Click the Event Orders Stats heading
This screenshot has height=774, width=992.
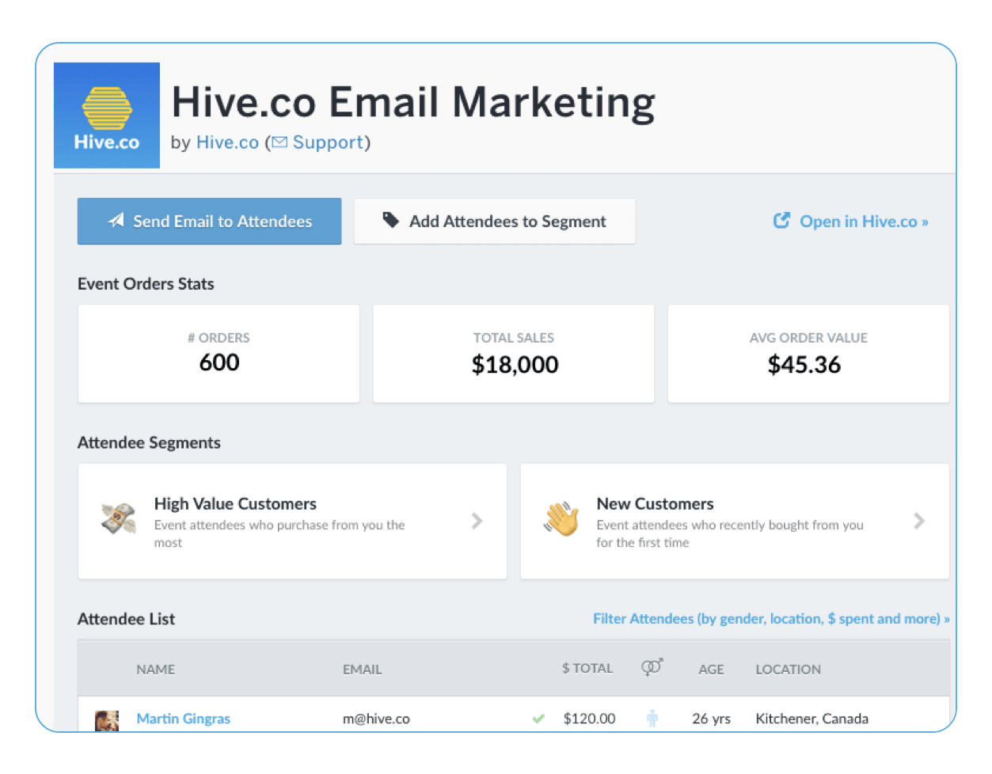pyautogui.click(x=146, y=284)
